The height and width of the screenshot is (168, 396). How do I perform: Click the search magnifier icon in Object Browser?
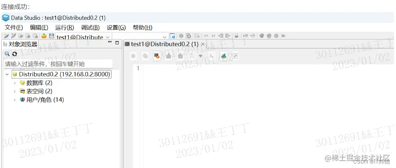[x=7, y=54]
